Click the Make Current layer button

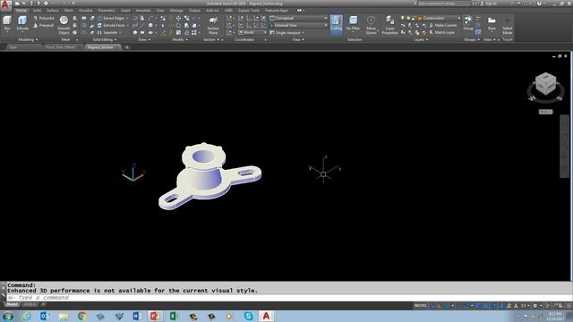tap(443, 26)
